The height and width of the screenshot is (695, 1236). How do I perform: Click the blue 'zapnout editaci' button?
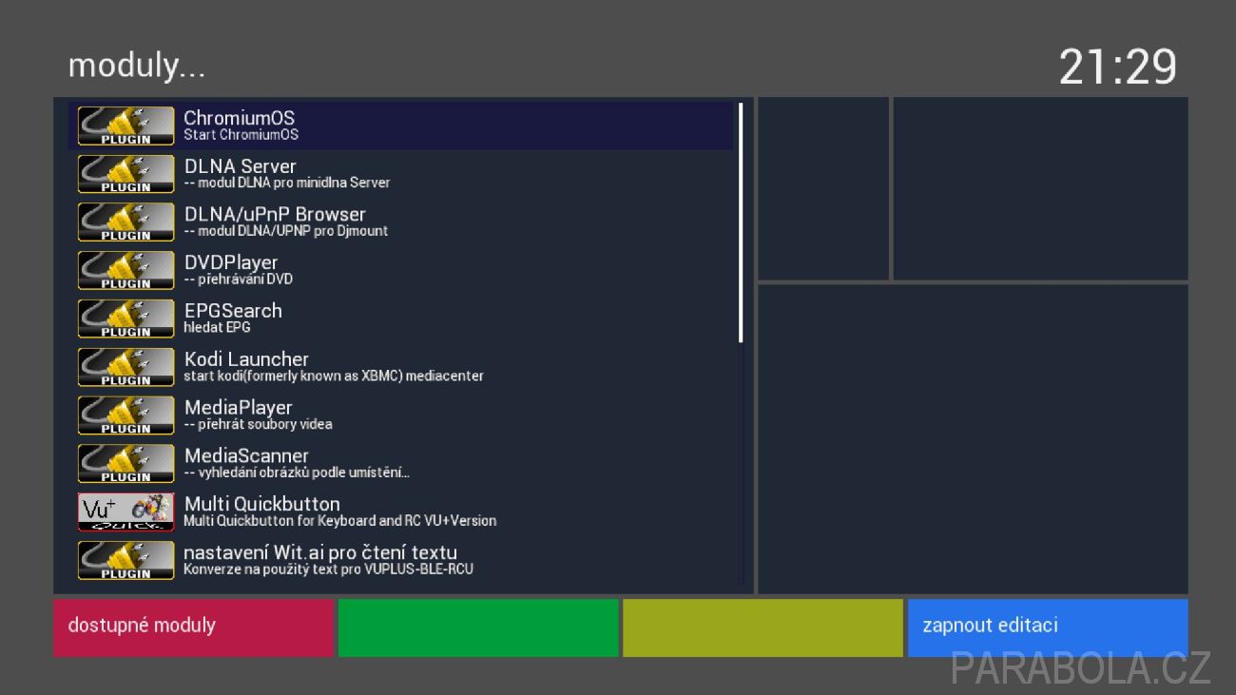coord(1048,627)
